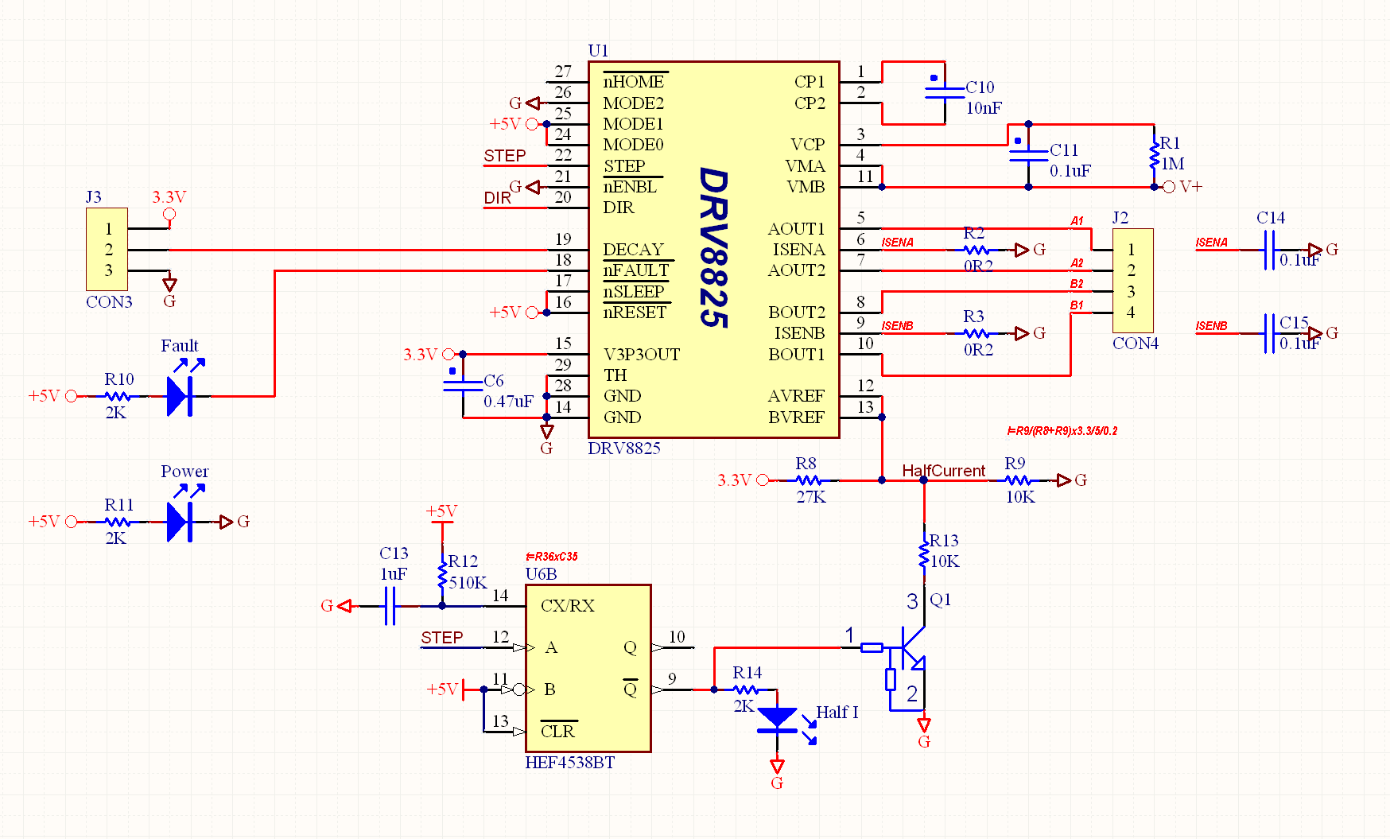Select ground arrow right of R9
Image resolution: width=1390 pixels, height=839 pixels.
(x=1063, y=480)
